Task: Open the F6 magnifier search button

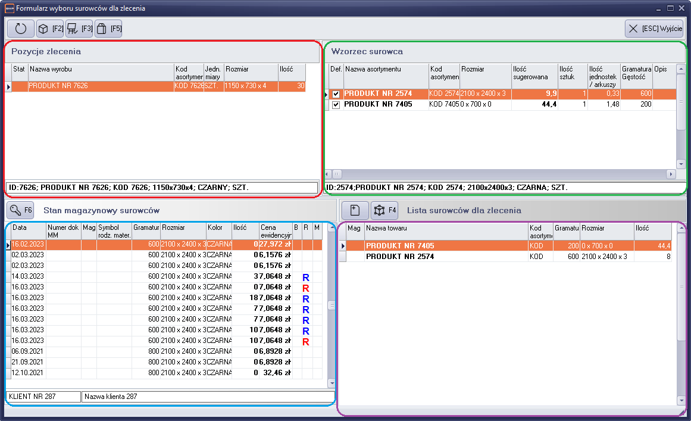Action: tap(21, 210)
